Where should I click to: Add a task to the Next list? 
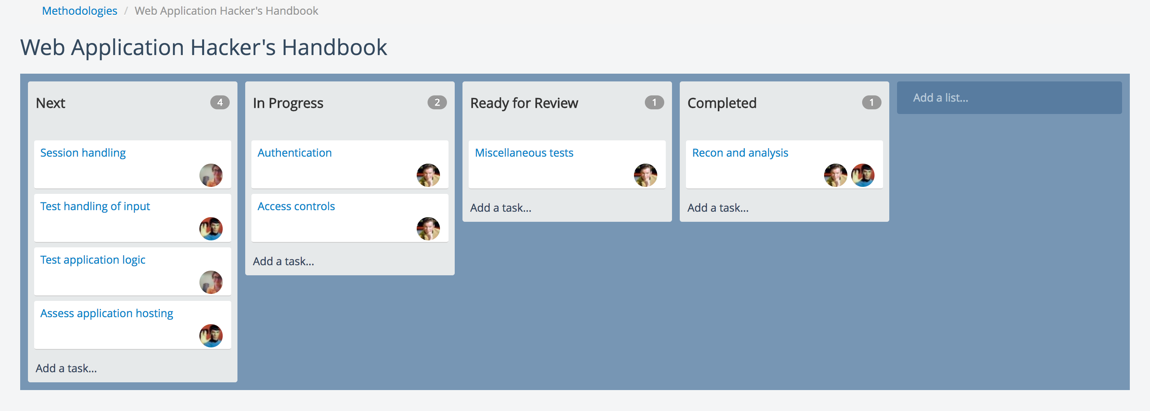click(66, 368)
